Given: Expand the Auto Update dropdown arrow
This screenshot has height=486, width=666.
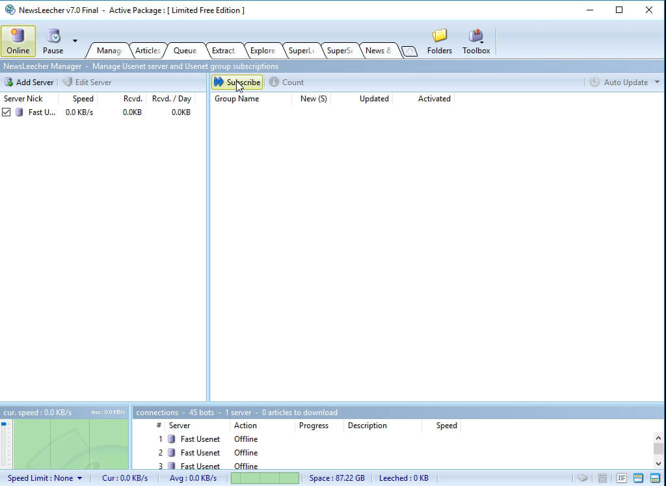Looking at the screenshot, I should [657, 82].
